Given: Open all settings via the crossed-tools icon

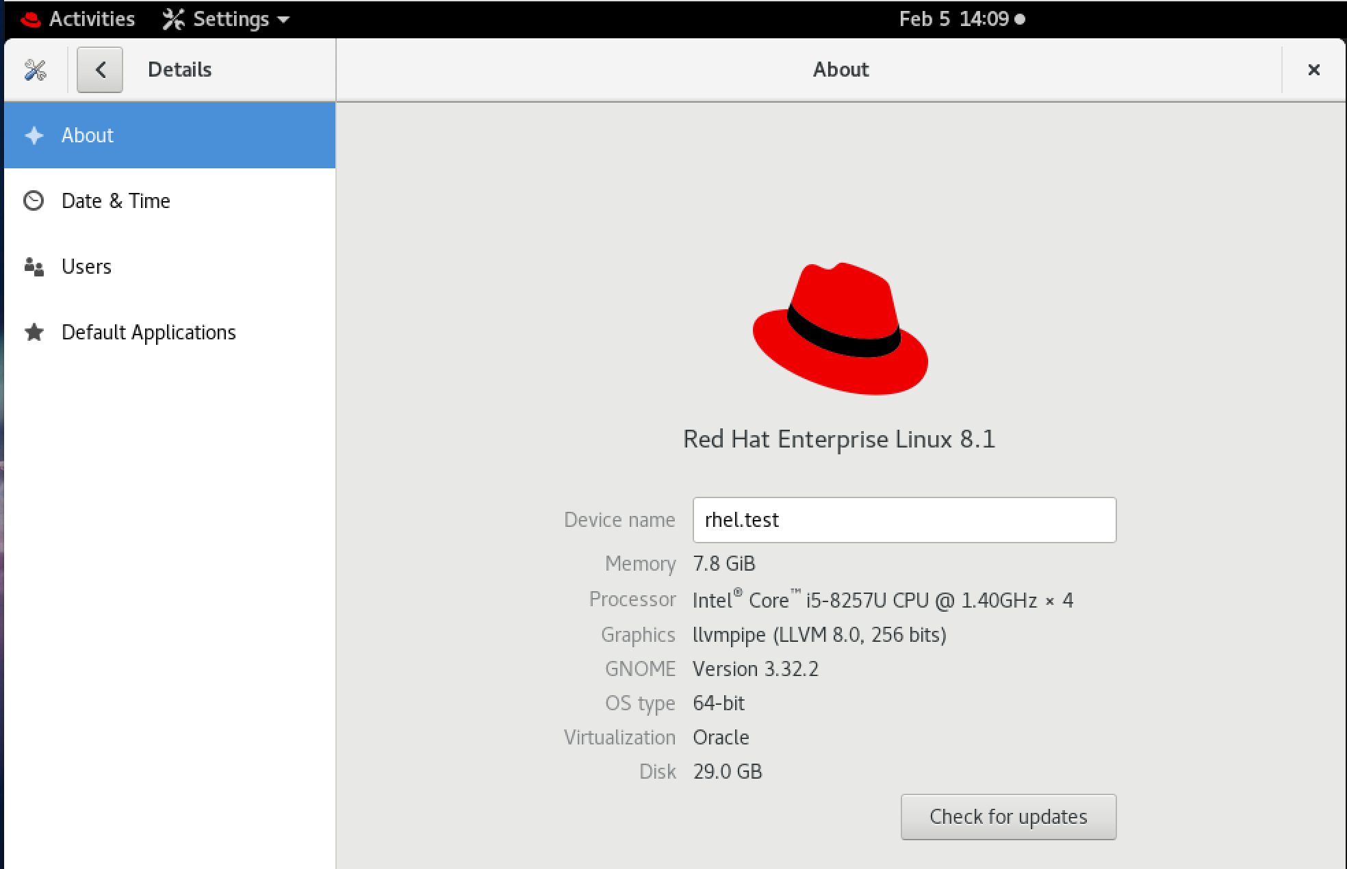Looking at the screenshot, I should (36, 69).
